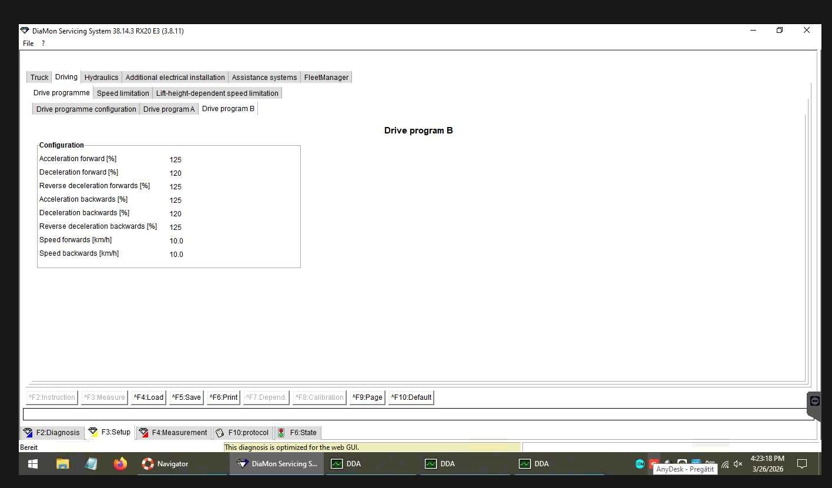Select the F3:Setup bottom tab

point(109,432)
